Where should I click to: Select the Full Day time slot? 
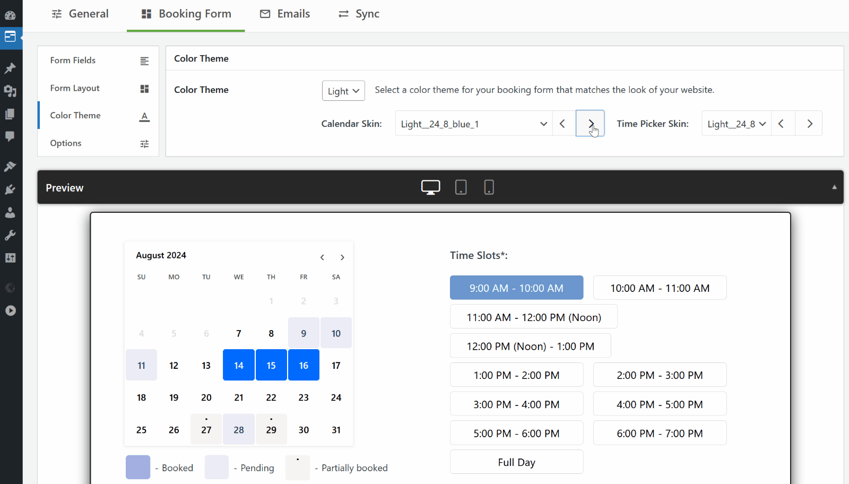[x=516, y=462]
